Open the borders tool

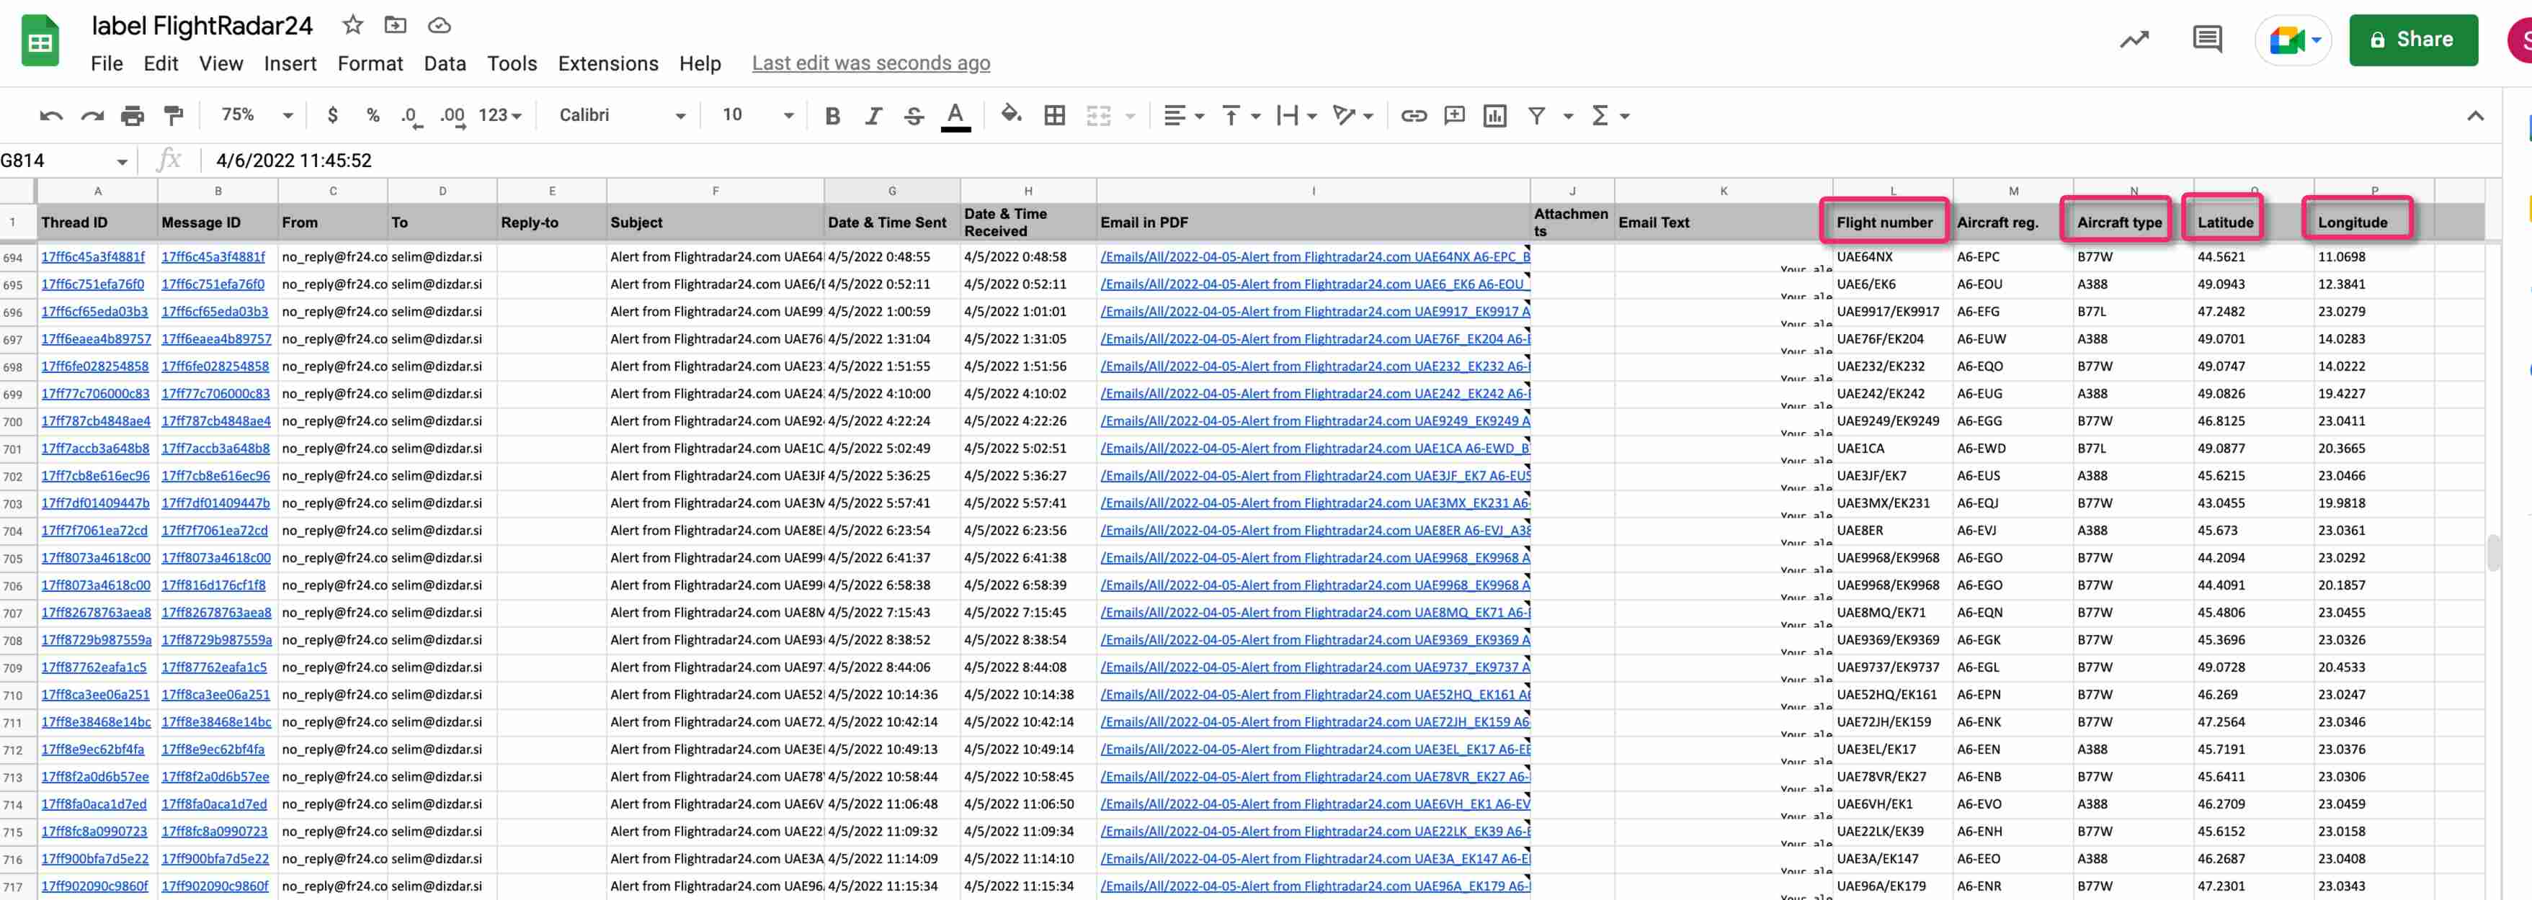[1055, 116]
